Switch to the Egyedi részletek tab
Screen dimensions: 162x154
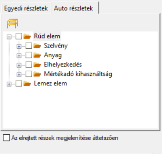tap(26, 8)
